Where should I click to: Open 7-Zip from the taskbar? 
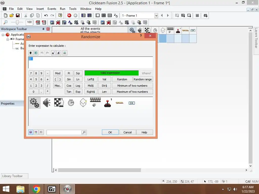click(x=52, y=189)
